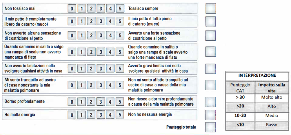
Task: Select score 5 for Tossisco sempre row
Action: point(120,8)
